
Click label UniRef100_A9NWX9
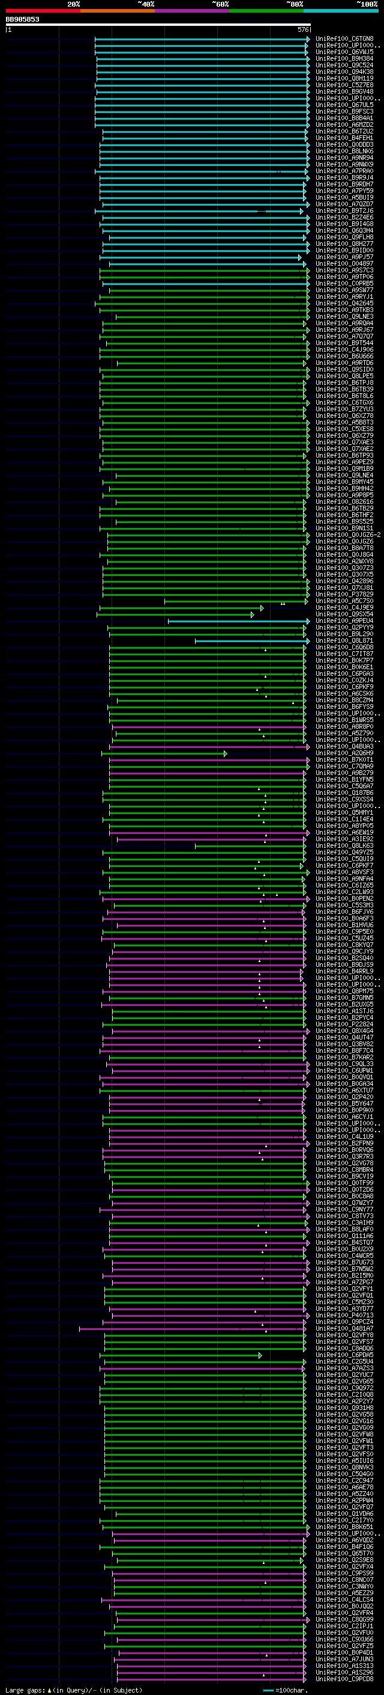(x=344, y=165)
